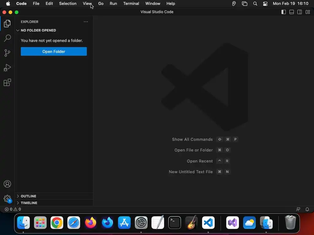Launch Visual Studio purple icon in Dock
The image size is (314, 235).
pos(232,223)
